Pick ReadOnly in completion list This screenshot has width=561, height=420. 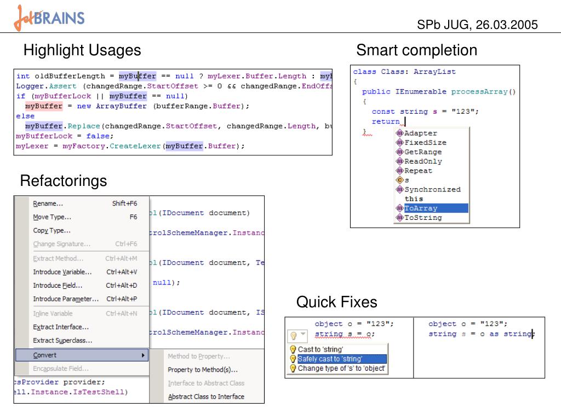432,161
